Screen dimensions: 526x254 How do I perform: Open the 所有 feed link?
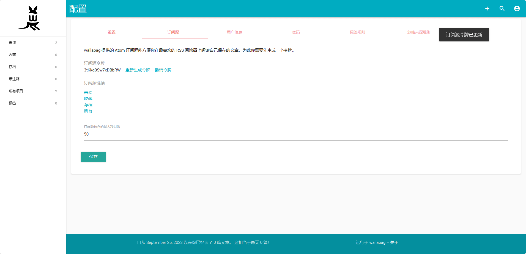point(88,111)
